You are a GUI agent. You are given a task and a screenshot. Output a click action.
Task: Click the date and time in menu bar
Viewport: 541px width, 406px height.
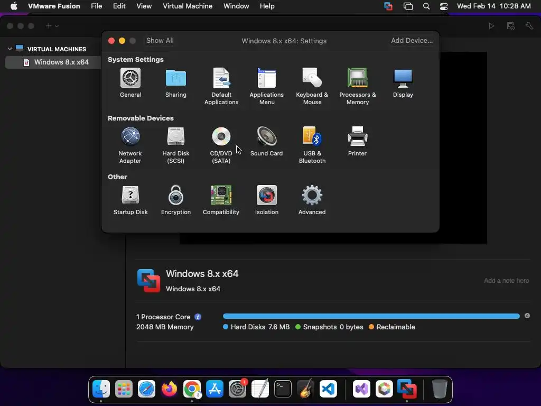494,6
